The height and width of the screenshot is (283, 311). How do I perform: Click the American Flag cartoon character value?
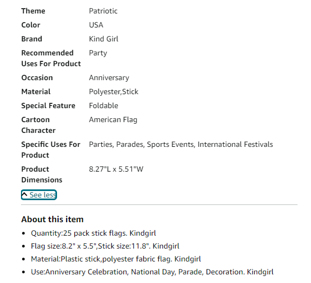pyautogui.click(x=113, y=120)
